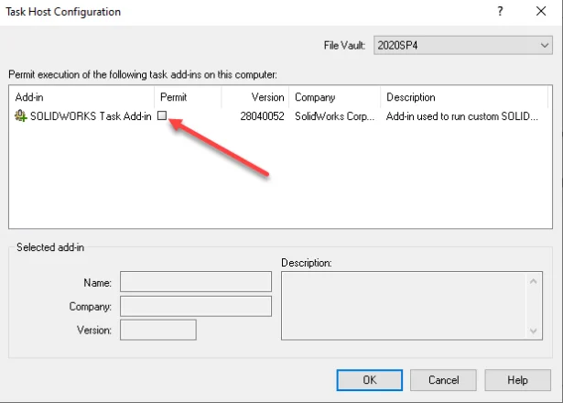This screenshot has width=563, height=403.
Task: Focus the Version field in Selected add-in
Action: pyautogui.click(x=158, y=330)
